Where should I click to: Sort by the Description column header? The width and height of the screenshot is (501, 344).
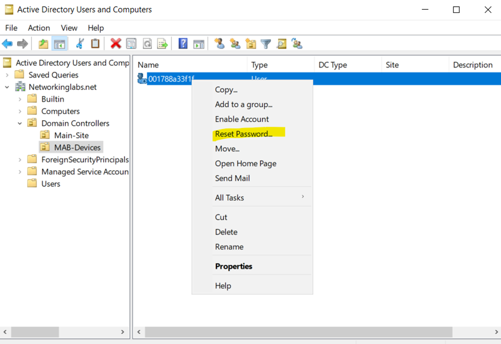[475, 65]
